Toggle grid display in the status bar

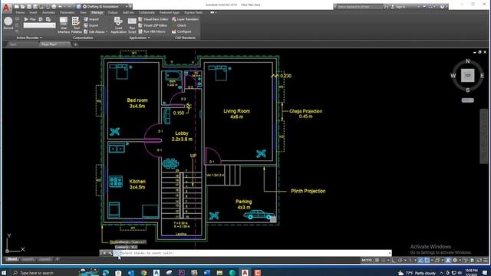pyautogui.click(x=377, y=261)
